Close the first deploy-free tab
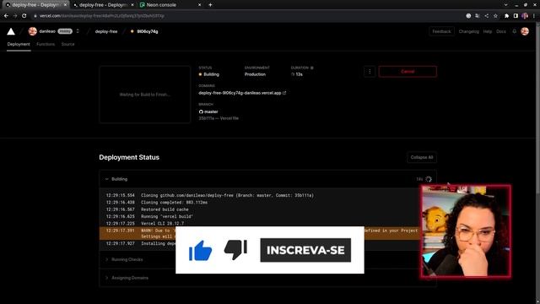 [x=65, y=5]
